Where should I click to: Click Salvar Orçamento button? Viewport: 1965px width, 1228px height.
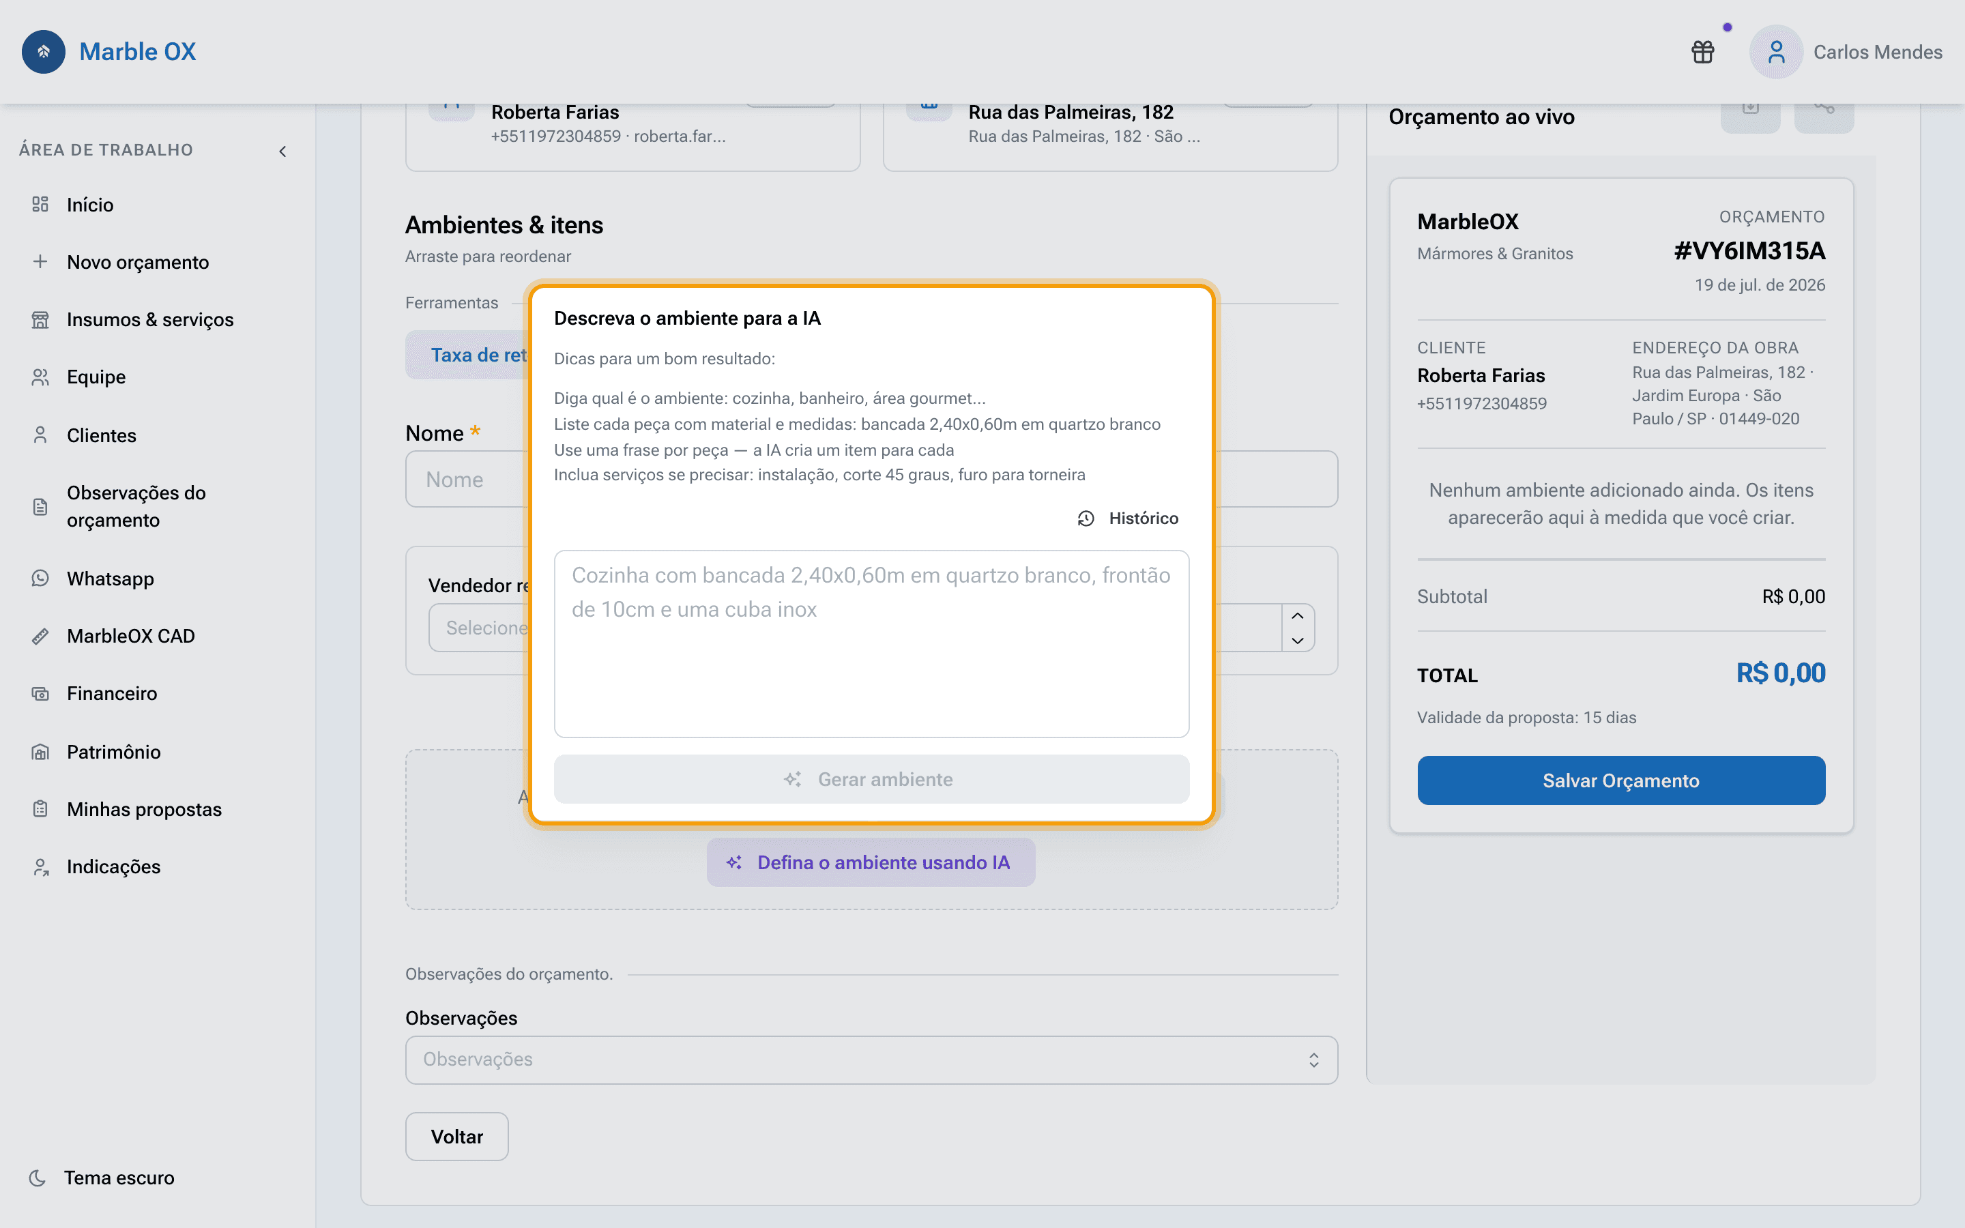(x=1620, y=780)
